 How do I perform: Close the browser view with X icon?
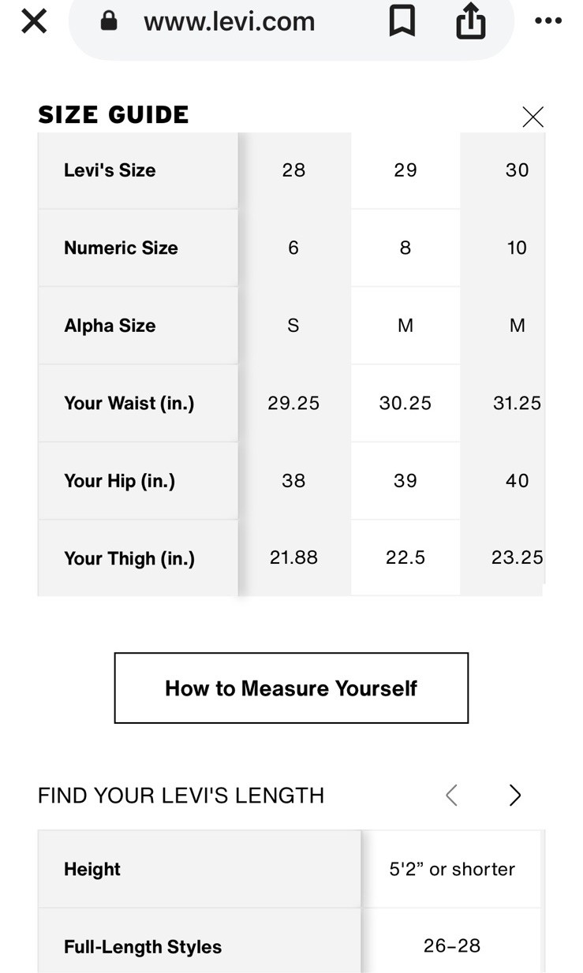pos(34,21)
